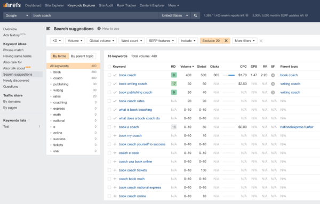
Task: Open Rank Tracker in top navigation
Action: [126, 5]
